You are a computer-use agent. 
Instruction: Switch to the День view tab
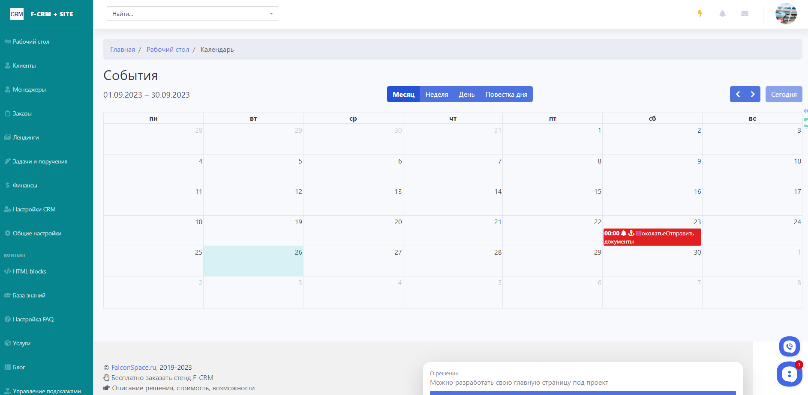tap(466, 95)
